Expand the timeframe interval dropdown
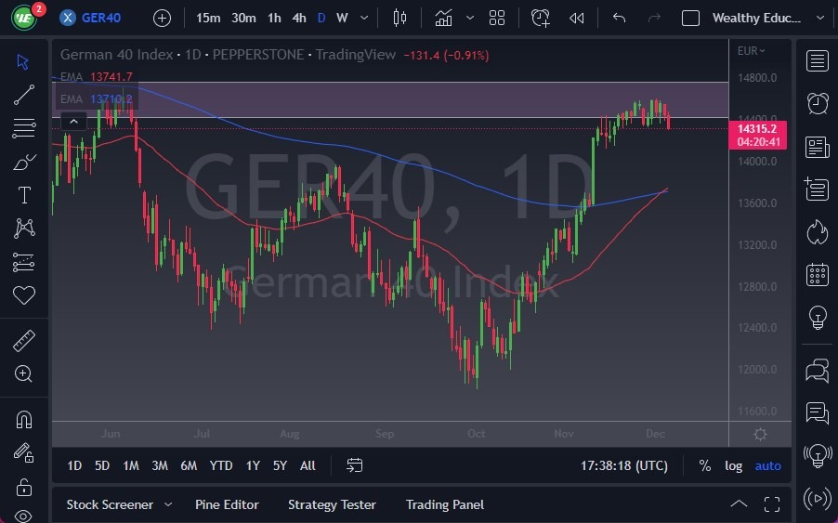Screen dimensions: 838x523 364,19
